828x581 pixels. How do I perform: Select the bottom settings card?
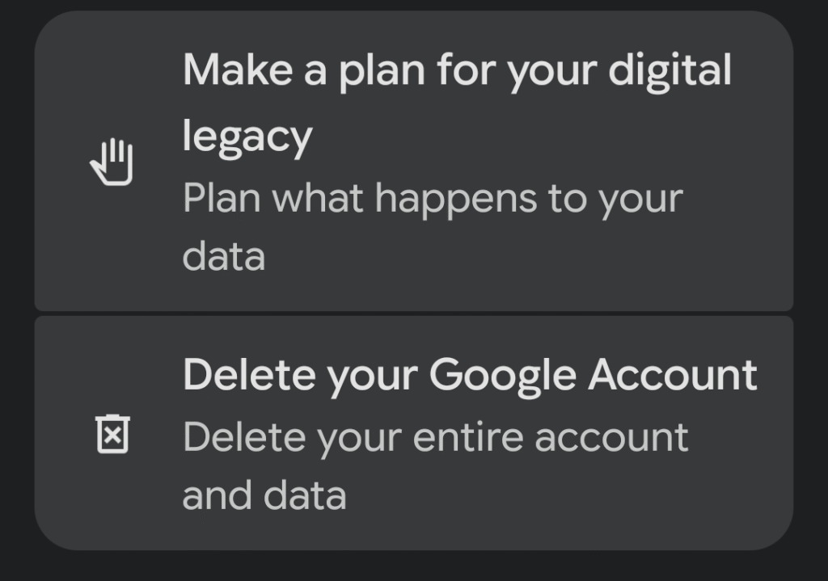pyautogui.click(x=413, y=433)
